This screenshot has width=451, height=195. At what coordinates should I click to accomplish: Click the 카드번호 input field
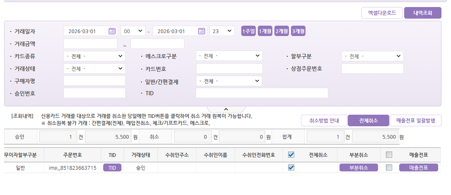pos(229,68)
